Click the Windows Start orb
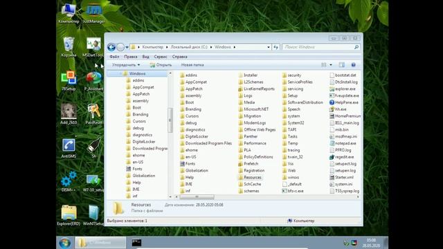443x249 pixels. pyautogui.click(x=65, y=243)
